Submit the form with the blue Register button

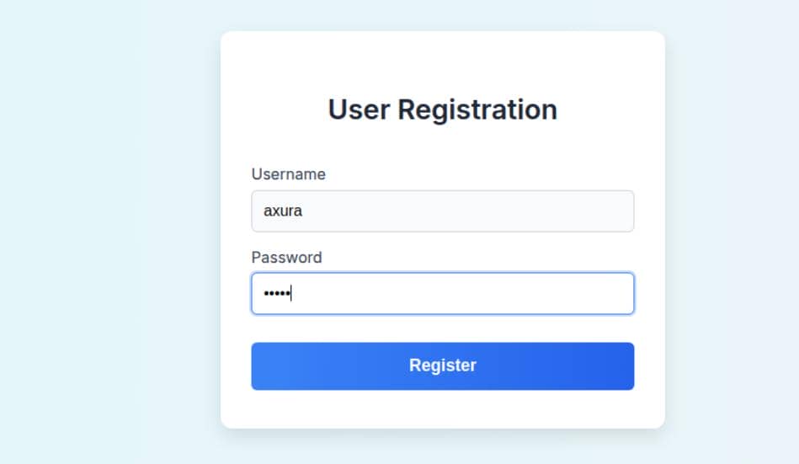tap(442, 365)
